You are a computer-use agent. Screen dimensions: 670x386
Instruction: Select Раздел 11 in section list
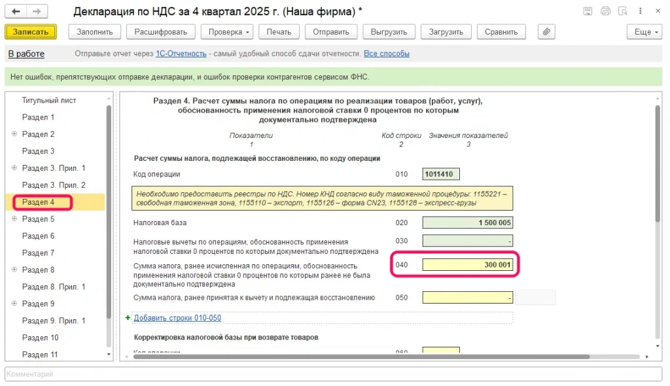40,355
